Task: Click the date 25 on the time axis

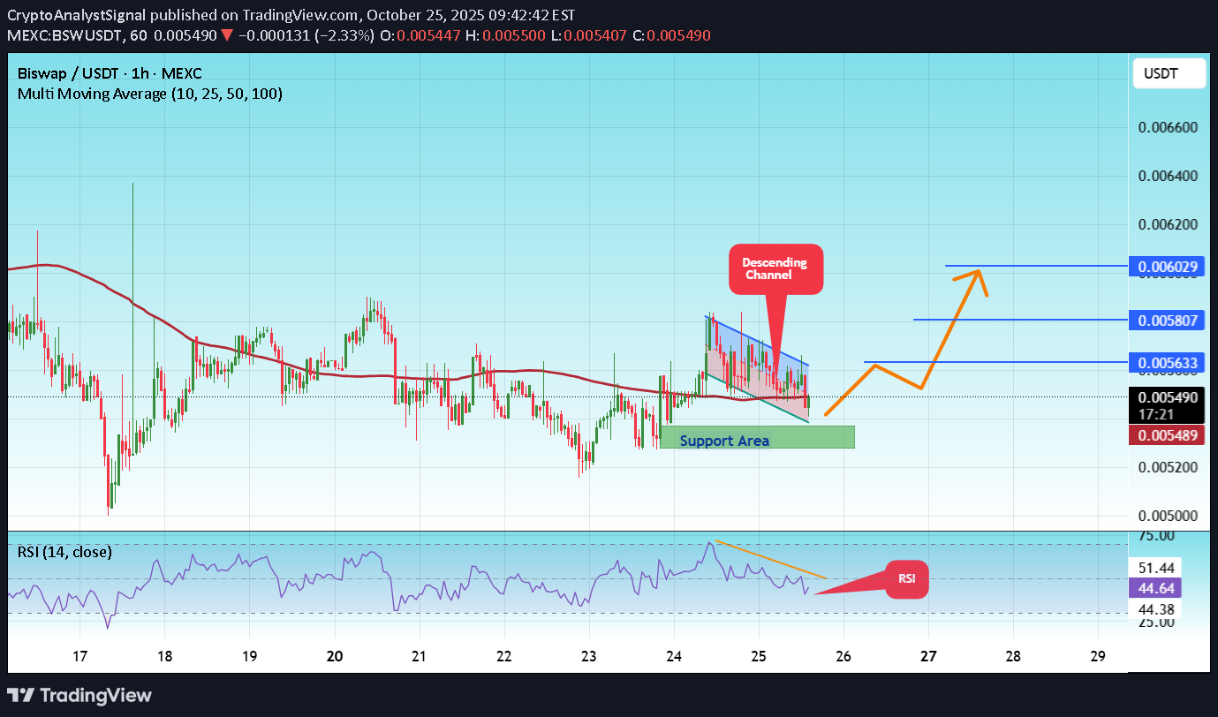Action: 758,656
